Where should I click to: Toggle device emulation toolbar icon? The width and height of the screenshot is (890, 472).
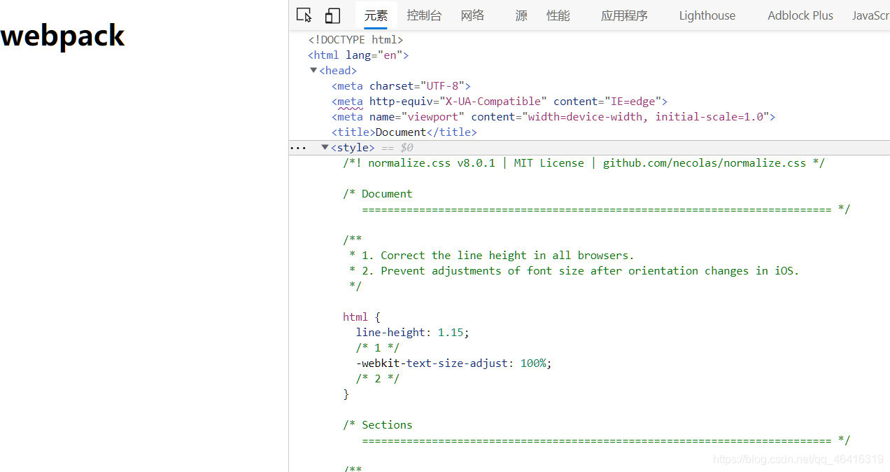[x=332, y=15]
